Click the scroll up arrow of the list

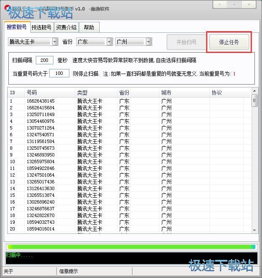[x=254, y=91]
